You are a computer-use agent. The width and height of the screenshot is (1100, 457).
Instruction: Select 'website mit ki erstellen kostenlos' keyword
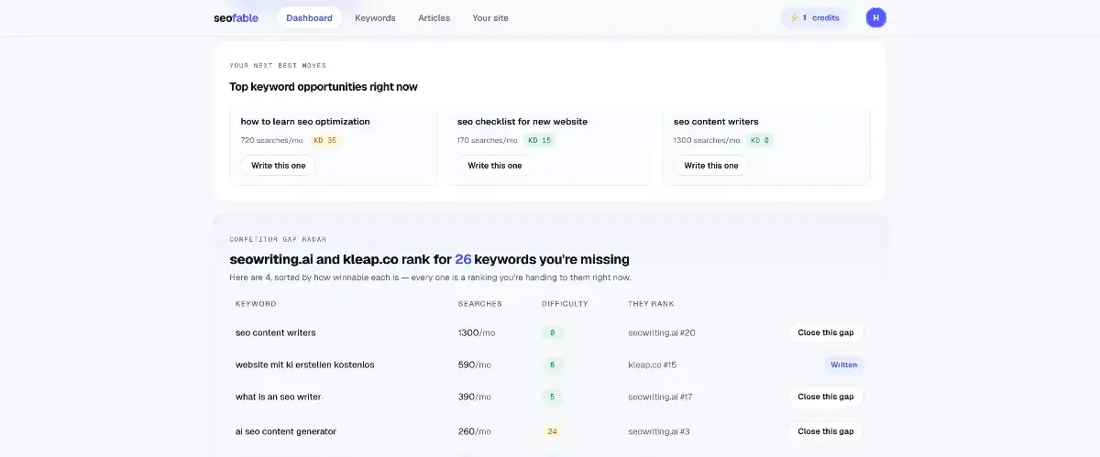pyautogui.click(x=305, y=365)
